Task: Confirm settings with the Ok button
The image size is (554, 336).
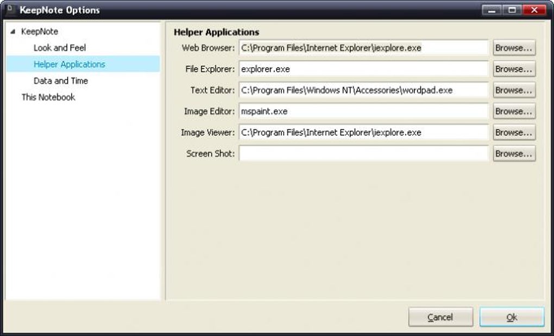Action: pyautogui.click(x=511, y=317)
